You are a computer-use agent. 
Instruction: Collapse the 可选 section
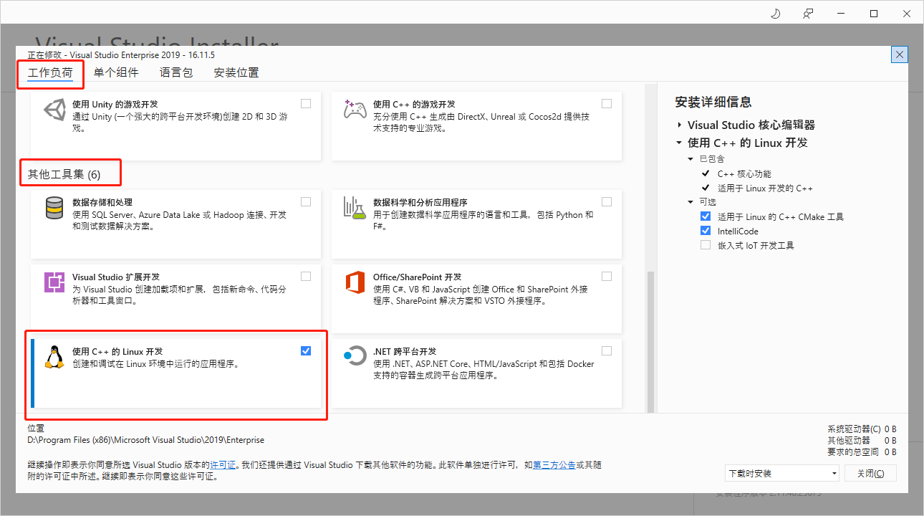tap(690, 201)
